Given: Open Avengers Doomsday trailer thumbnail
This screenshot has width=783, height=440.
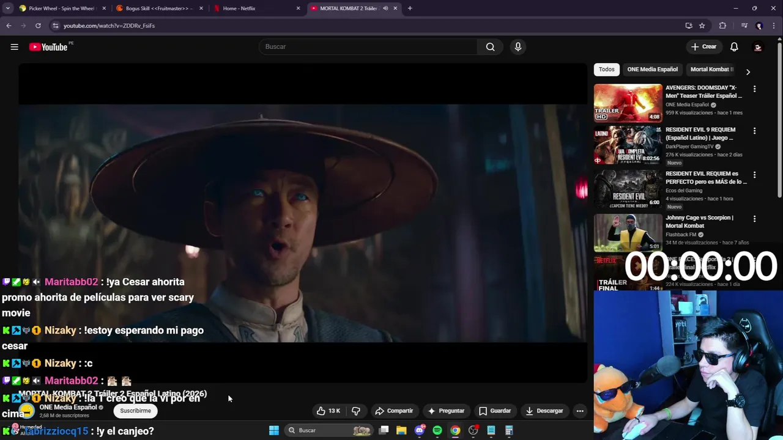Looking at the screenshot, I should coord(628,103).
